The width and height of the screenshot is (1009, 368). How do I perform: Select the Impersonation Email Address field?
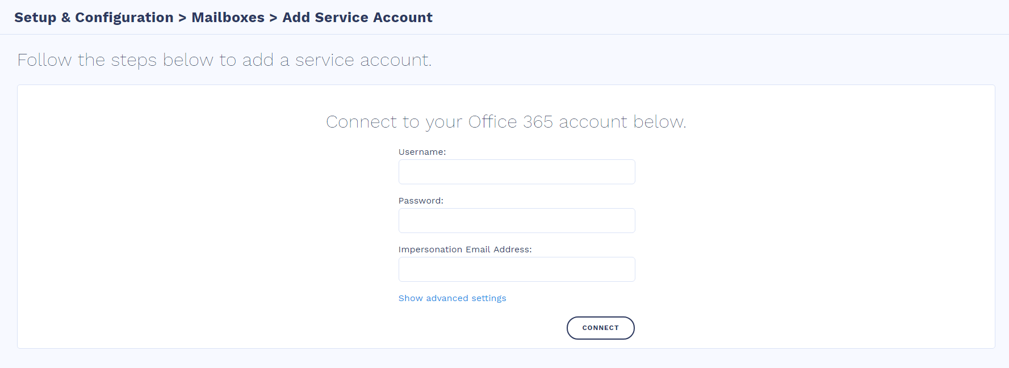point(517,269)
